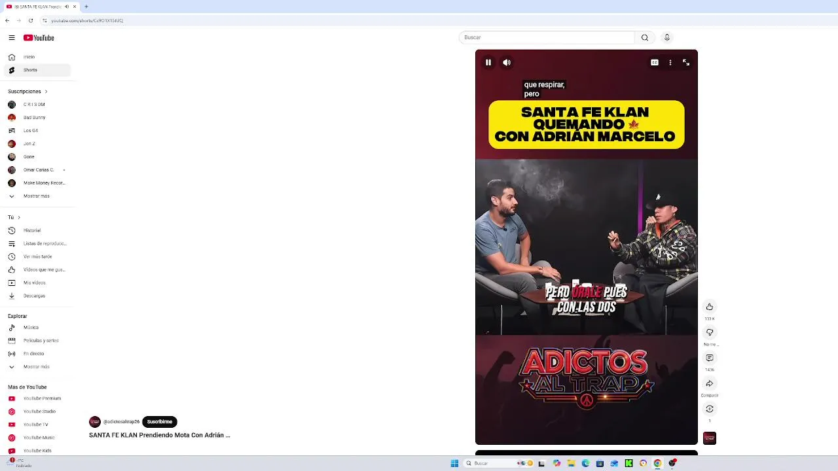Like this Short with thumbs up
Image resolution: width=838 pixels, height=471 pixels.
[710, 307]
